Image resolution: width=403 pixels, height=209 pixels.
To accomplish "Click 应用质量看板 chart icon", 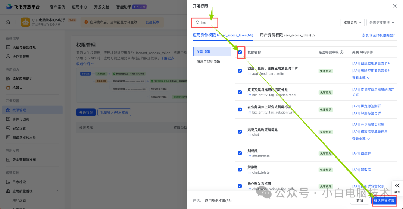I will (8, 191).
